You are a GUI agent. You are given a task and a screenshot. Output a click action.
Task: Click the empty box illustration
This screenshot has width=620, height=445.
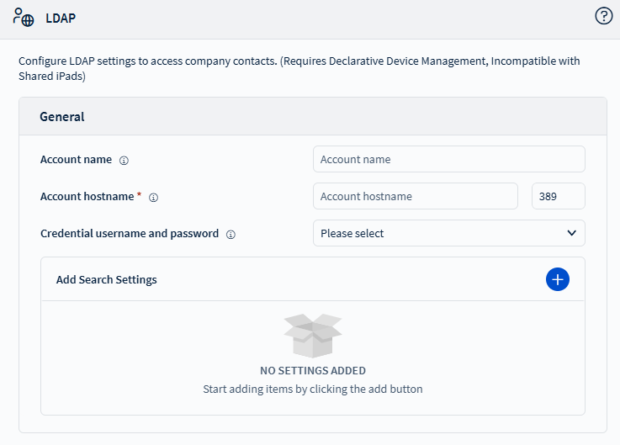(312, 336)
